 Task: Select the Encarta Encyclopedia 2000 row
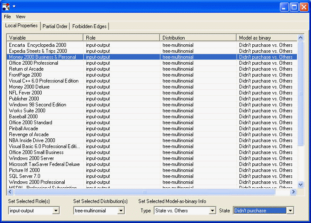click(37, 45)
